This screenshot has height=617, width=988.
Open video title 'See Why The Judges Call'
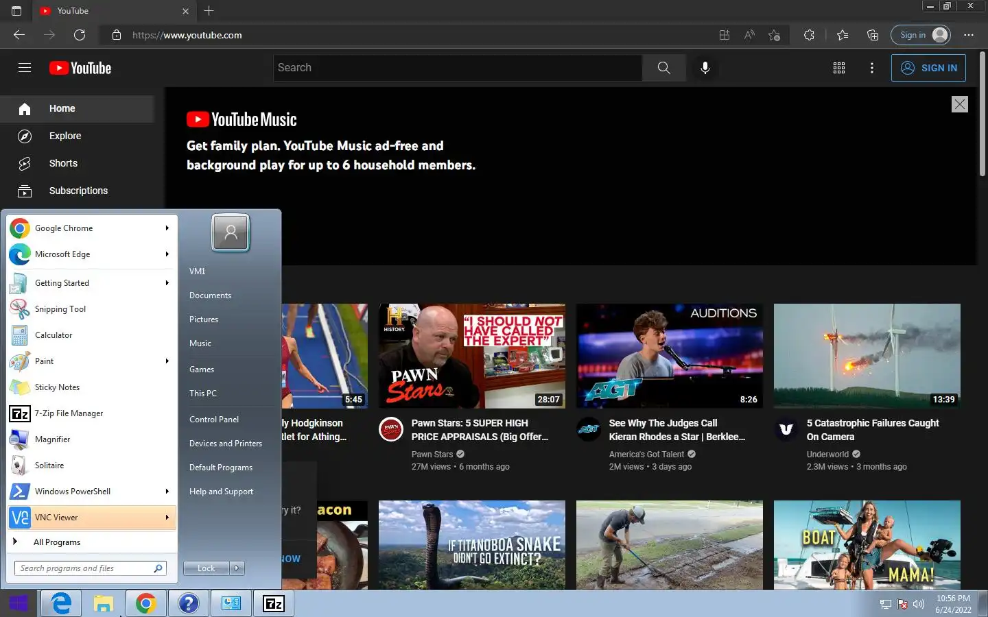tap(677, 430)
